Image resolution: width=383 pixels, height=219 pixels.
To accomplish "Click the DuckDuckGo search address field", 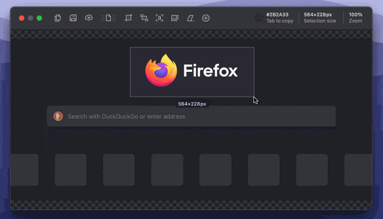I will (x=199, y=116).
